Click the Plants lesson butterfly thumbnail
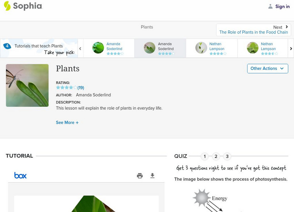Screen dimensions: 294x212 (x=27, y=85)
